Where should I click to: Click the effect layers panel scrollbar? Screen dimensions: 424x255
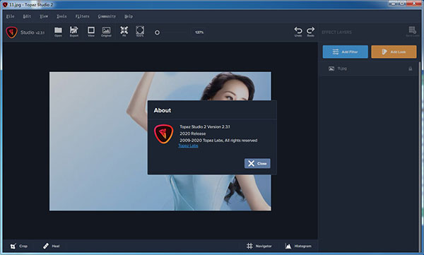(x=419, y=157)
